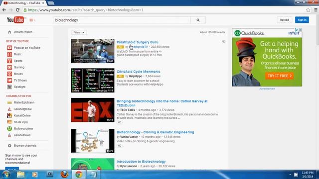Open Popular on YouTube icon

[x=9, y=48]
